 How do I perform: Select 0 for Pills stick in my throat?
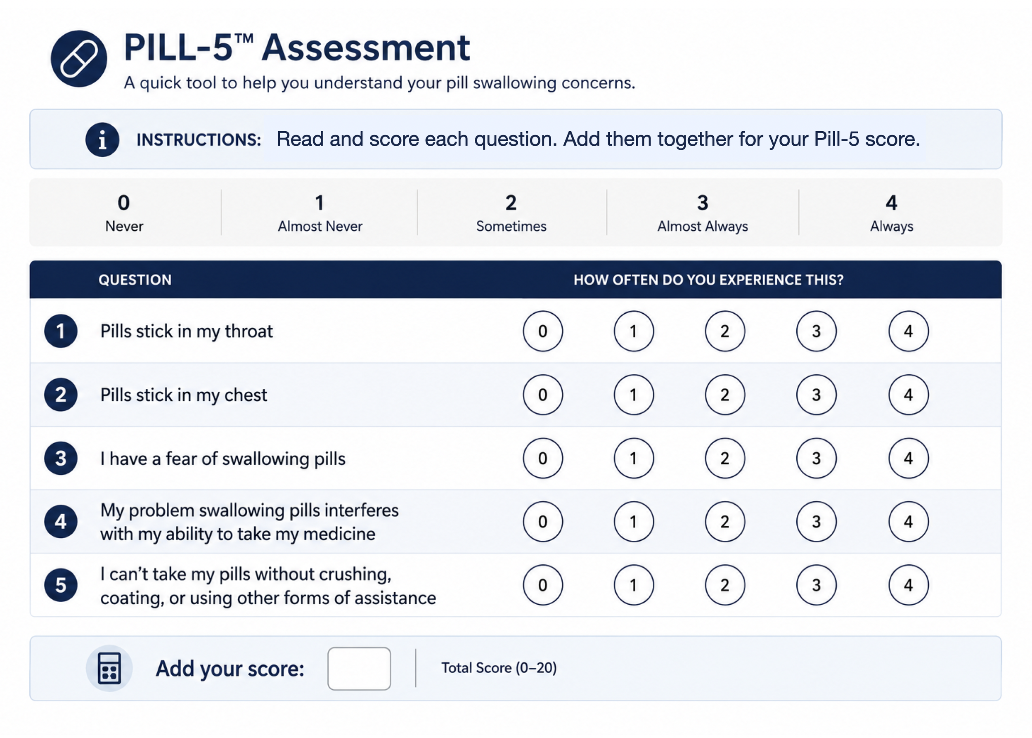(x=542, y=331)
